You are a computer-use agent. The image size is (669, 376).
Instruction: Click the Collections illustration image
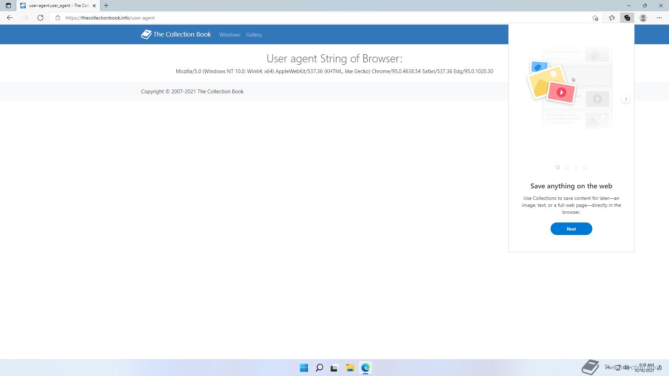point(569,87)
